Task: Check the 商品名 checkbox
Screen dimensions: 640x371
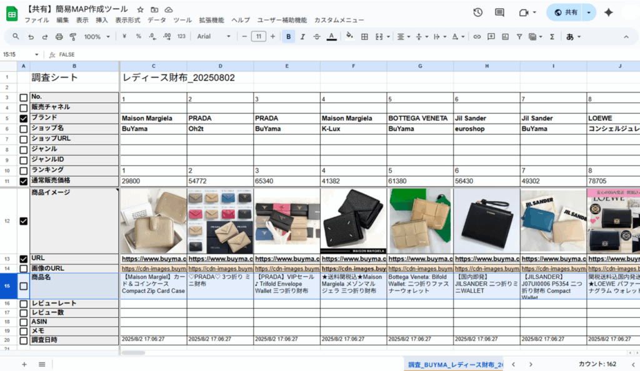Action: 24,286
